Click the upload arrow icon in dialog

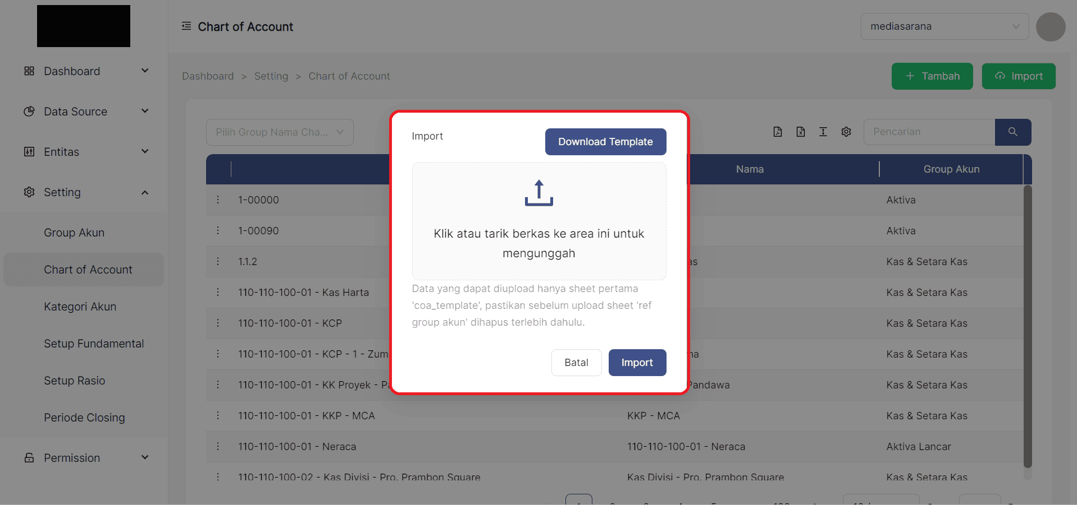click(x=538, y=193)
